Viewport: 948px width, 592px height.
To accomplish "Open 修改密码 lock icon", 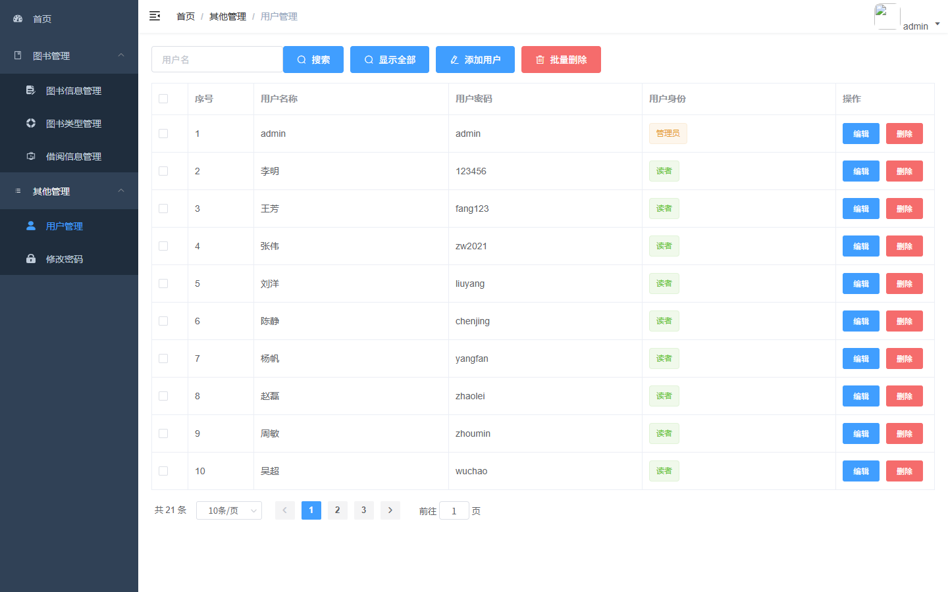I will (x=30, y=259).
